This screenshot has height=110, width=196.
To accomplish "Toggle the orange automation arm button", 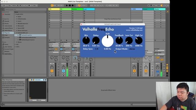I will (x=79, y=5).
